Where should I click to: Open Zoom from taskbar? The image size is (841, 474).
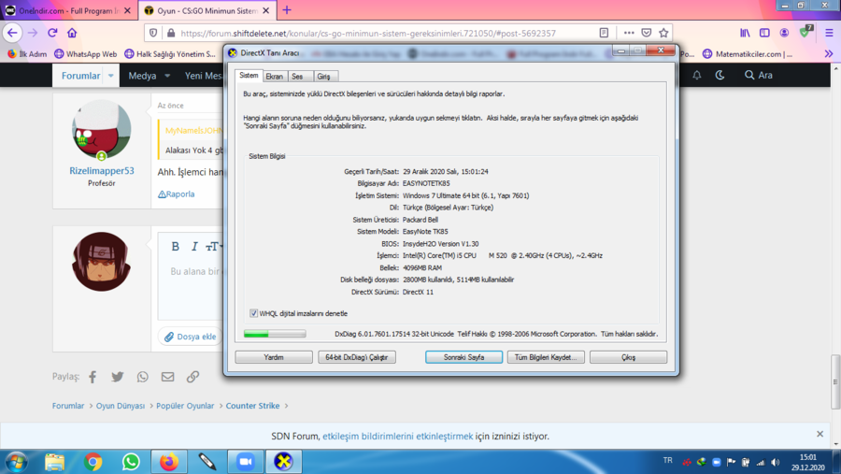(245, 462)
